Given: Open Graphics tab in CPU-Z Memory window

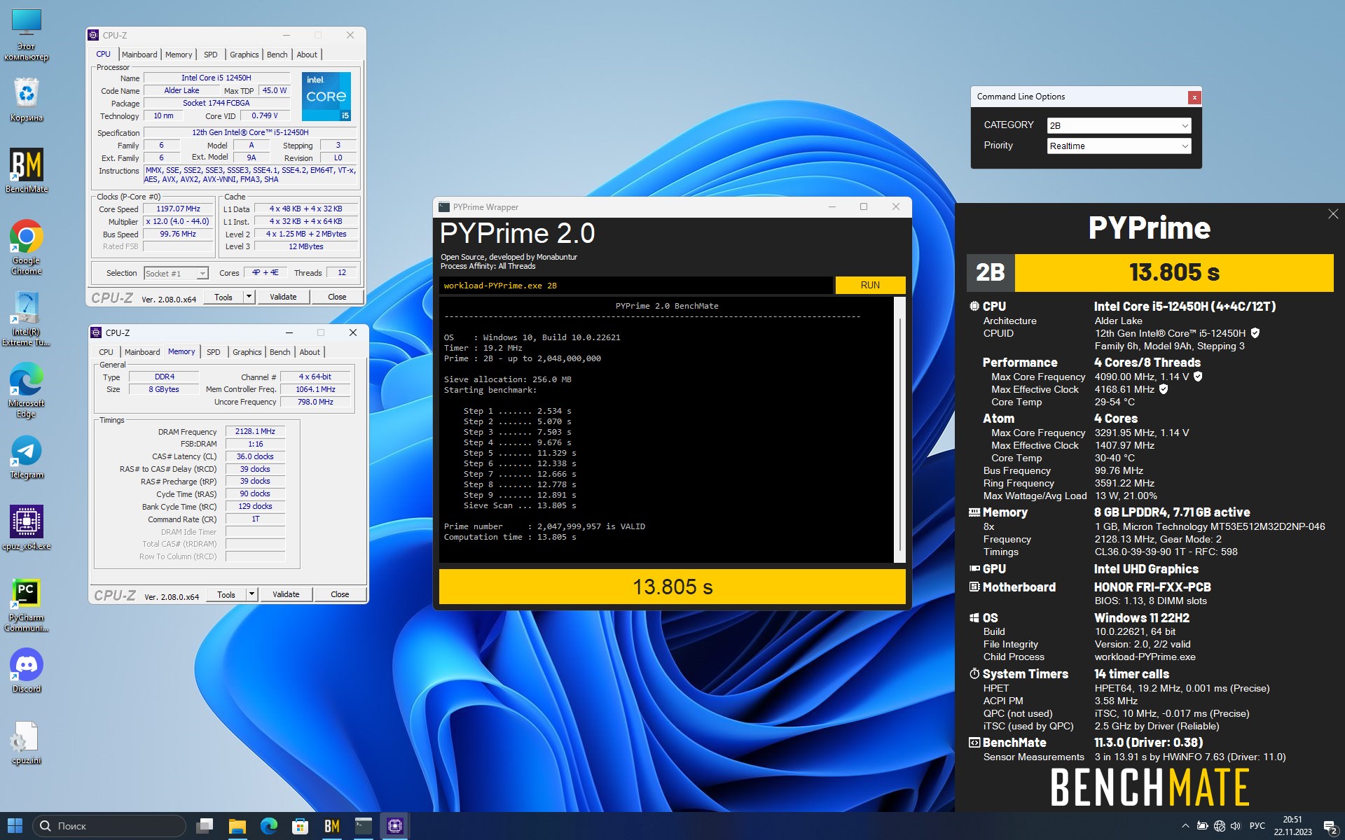Looking at the screenshot, I should [247, 352].
